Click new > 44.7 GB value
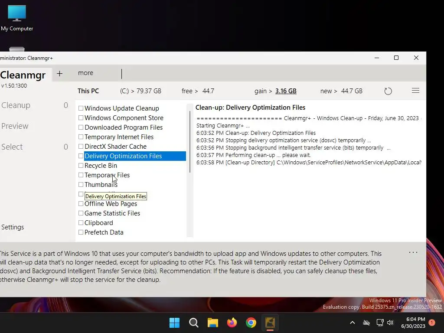 (341, 91)
